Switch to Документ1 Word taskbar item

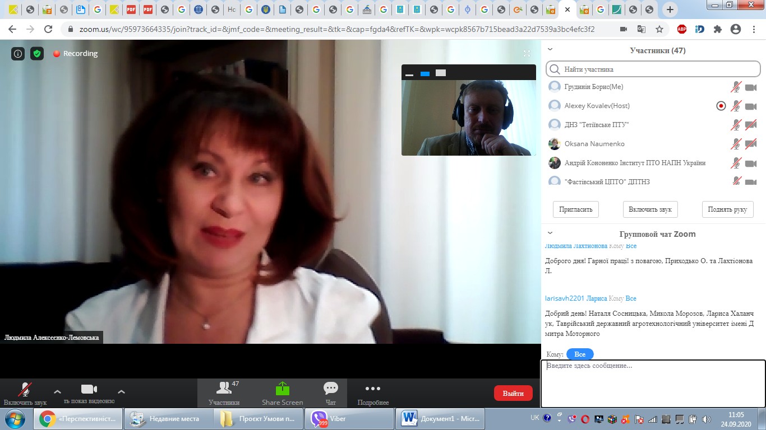click(x=440, y=419)
